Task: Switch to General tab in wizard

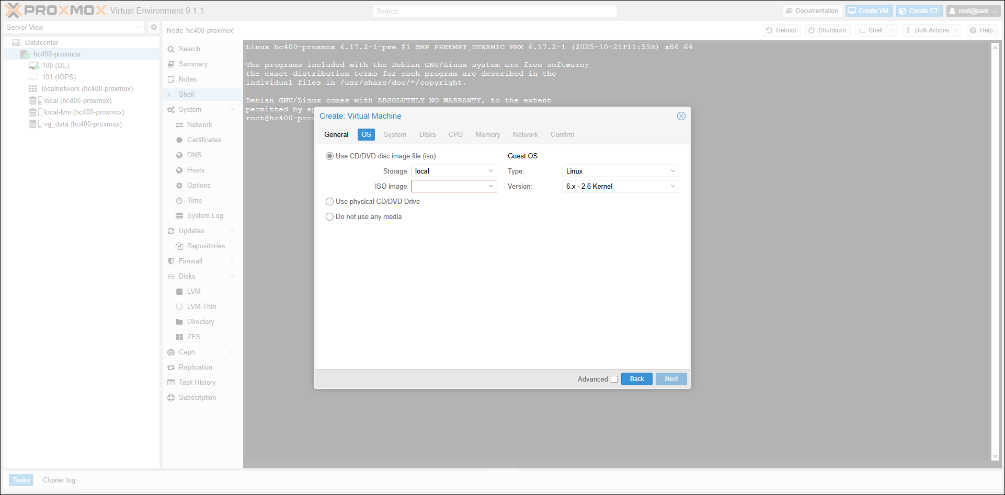Action: tap(336, 135)
